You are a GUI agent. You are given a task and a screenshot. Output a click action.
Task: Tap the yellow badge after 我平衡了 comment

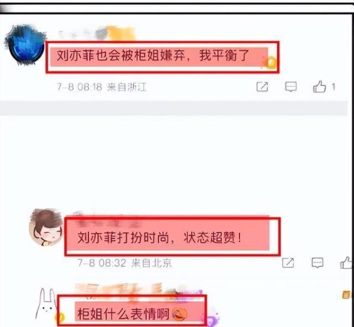pyautogui.click(x=270, y=62)
